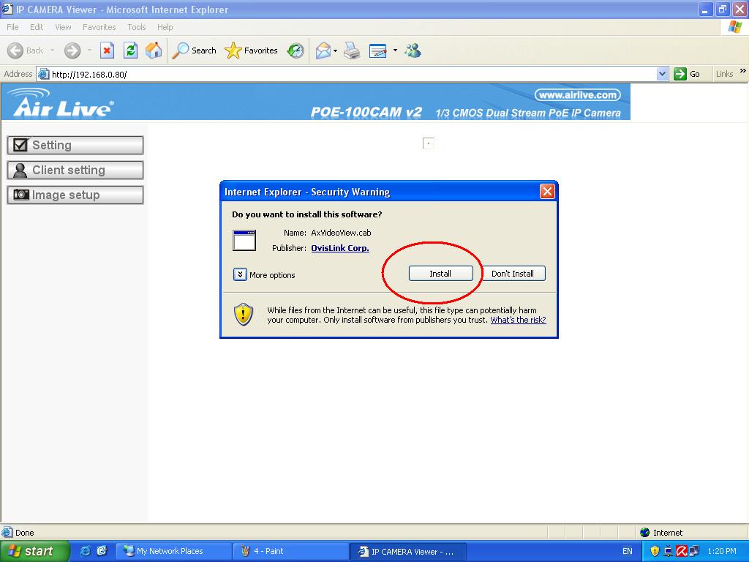Click the Print toolbar icon
This screenshot has width=749, height=562.
[x=352, y=50]
